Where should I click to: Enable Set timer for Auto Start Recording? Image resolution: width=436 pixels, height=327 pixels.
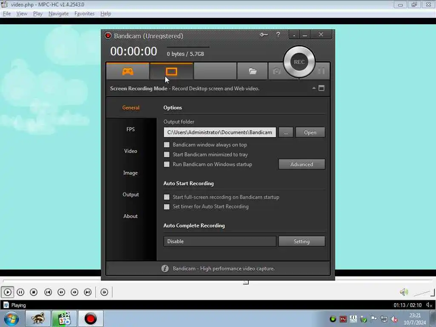[166, 207]
